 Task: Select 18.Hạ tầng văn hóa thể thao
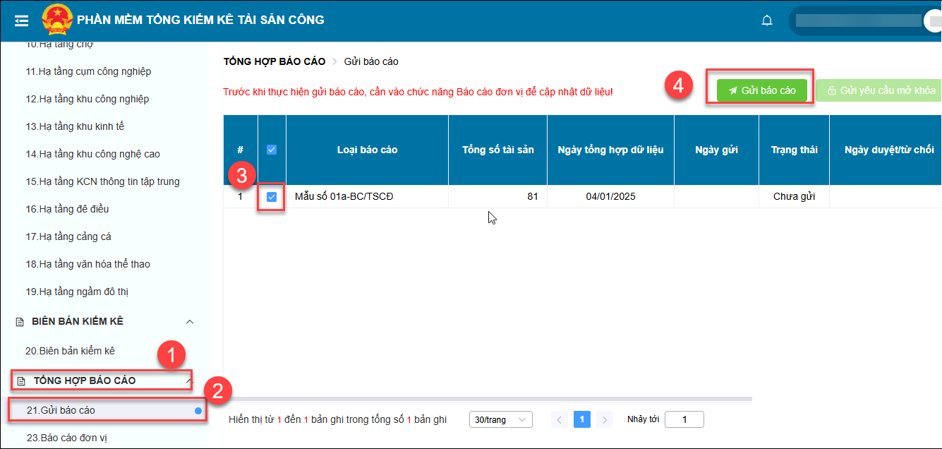point(87,264)
